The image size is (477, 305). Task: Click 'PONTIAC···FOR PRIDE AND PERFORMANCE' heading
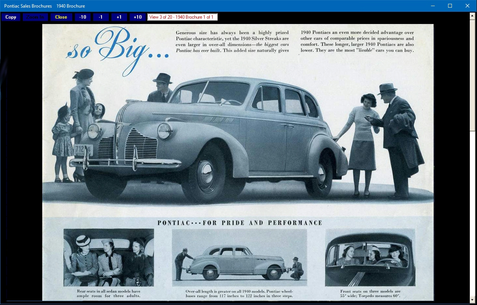[240, 223]
